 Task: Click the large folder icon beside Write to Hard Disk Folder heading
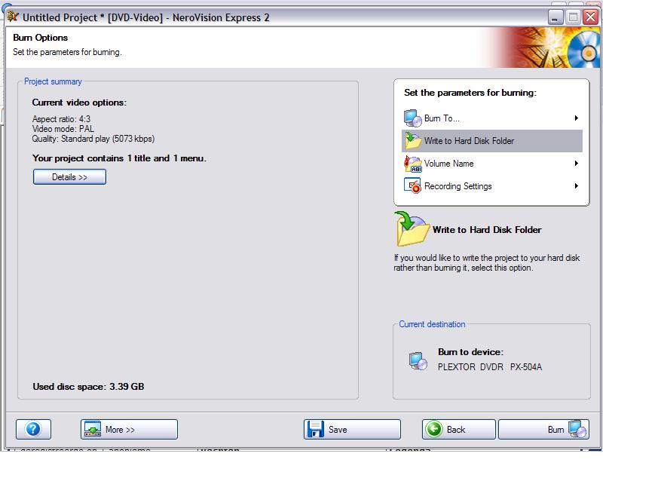pos(412,229)
